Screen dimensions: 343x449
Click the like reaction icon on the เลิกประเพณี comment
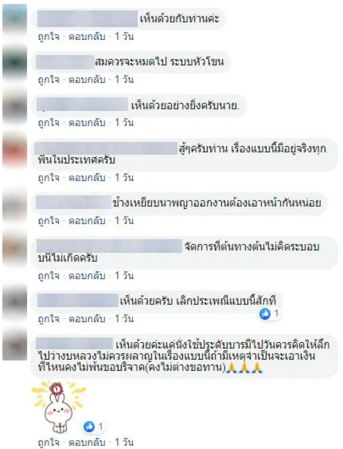pyautogui.click(x=265, y=314)
